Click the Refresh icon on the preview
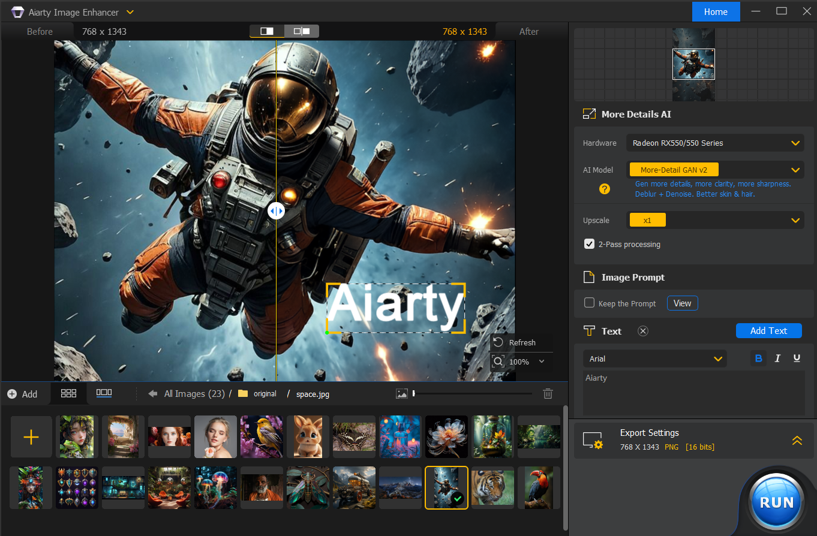 pos(498,342)
